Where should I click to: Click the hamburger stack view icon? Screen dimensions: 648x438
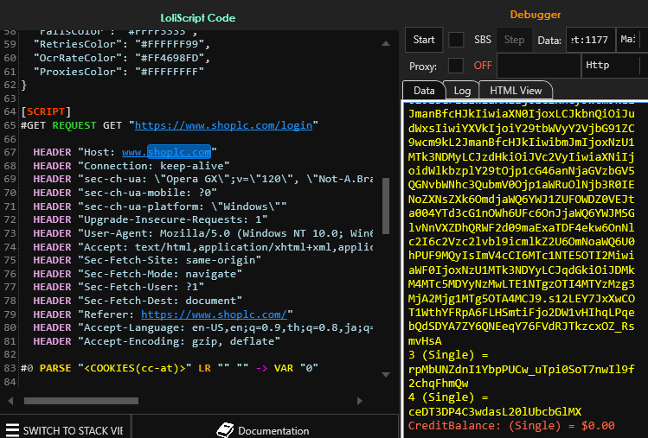click(12, 429)
